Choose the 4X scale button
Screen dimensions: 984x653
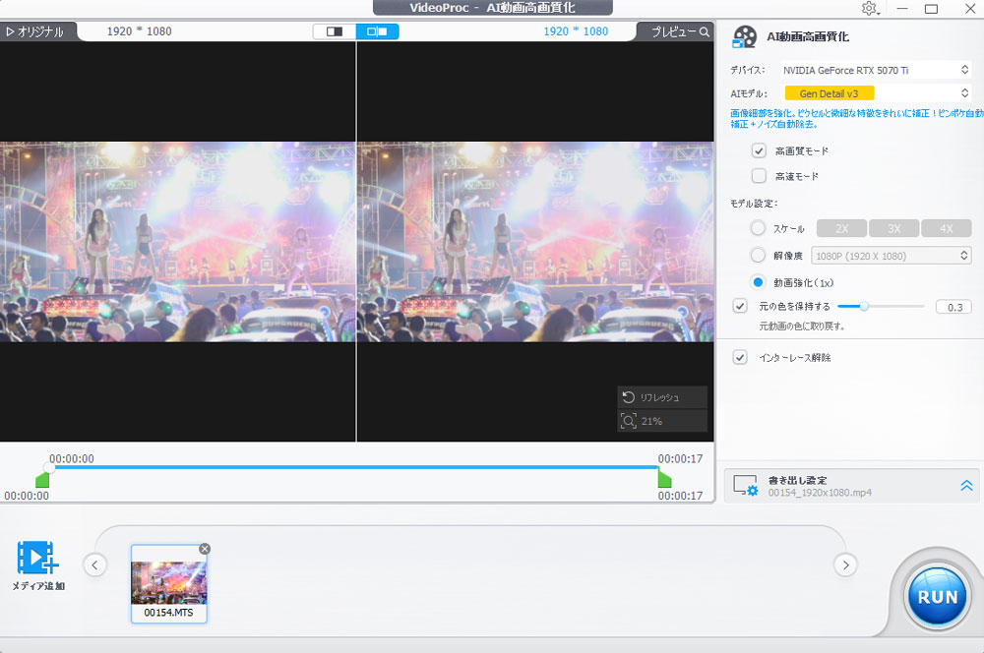click(x=947, y=228)
